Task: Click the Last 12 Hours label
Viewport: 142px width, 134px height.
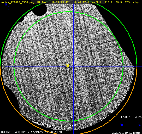Action: click(x=131, y=117)
